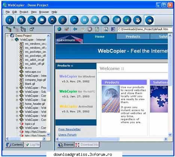Open the Edit menu

(15, 12)
